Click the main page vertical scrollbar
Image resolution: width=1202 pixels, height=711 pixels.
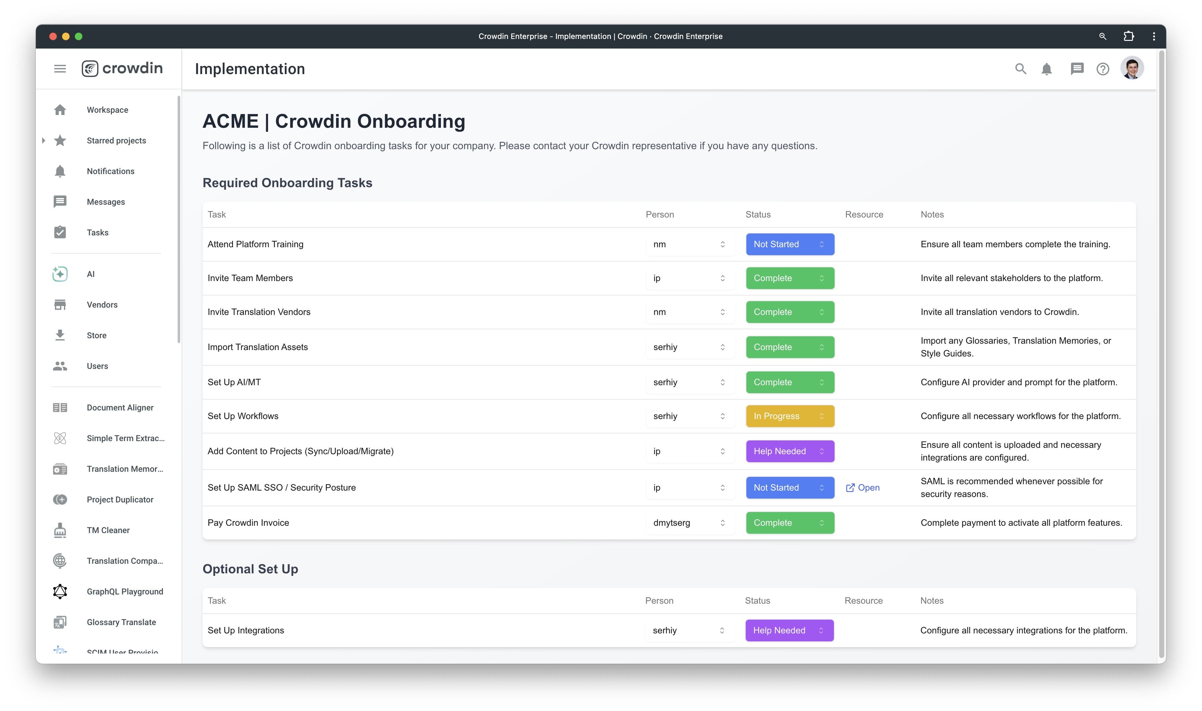1161,355
